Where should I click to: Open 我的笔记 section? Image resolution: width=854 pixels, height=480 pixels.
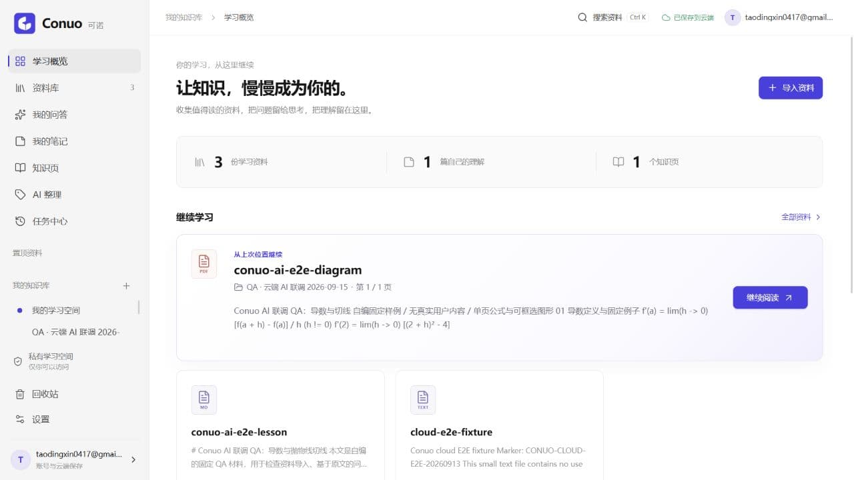[75, 141]
